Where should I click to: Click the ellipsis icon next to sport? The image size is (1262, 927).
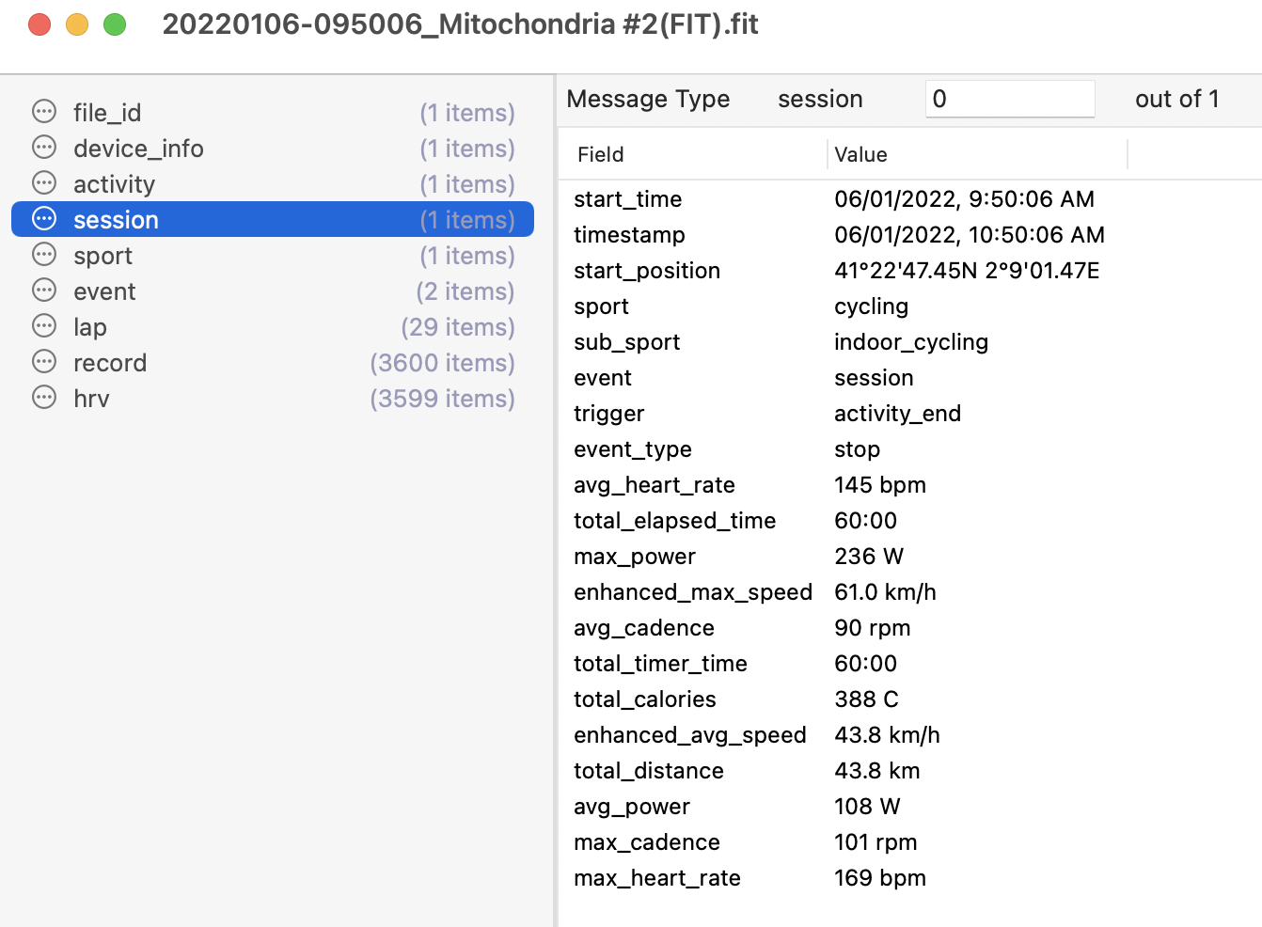[x=44, y=255]
